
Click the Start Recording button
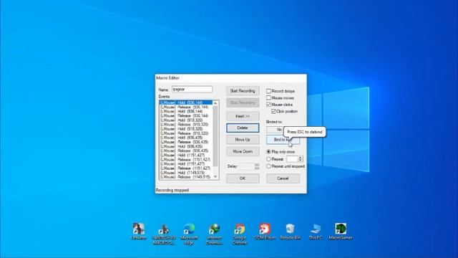tap(243, 91)
